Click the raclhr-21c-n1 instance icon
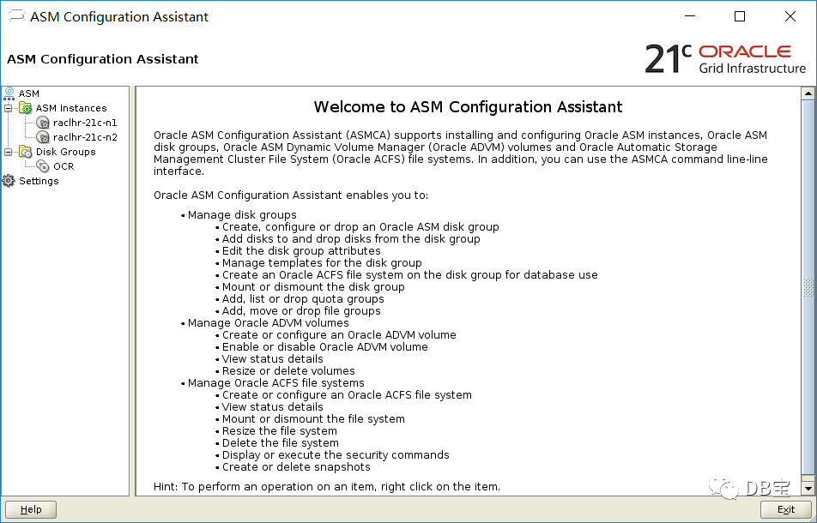Image resolution: width=817 pixels, height=523 pixels. point(43,123)
